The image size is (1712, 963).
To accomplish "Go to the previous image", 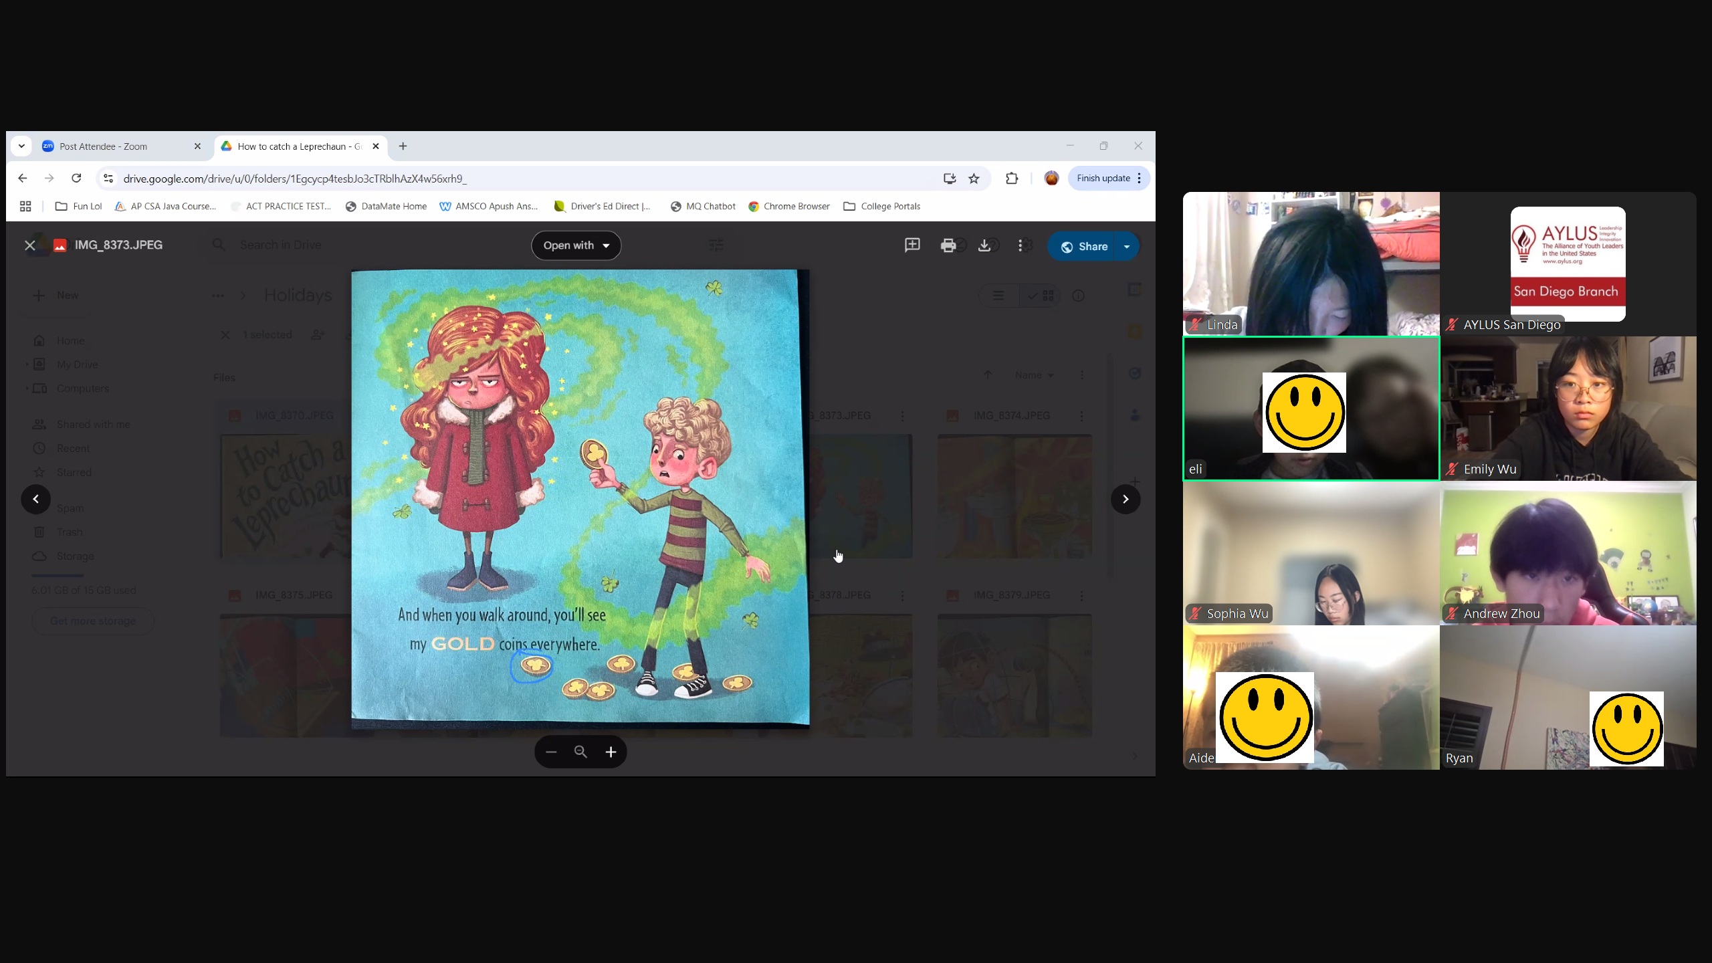I will [x=36, y=499].
